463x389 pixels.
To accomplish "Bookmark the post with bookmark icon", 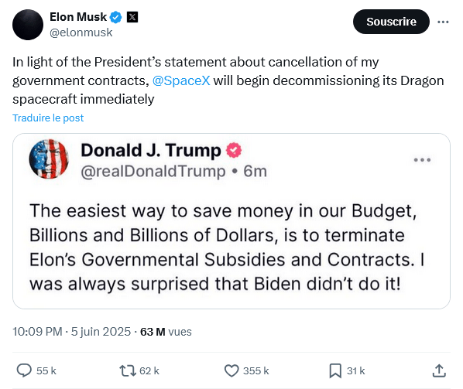I will coord(335,370).
